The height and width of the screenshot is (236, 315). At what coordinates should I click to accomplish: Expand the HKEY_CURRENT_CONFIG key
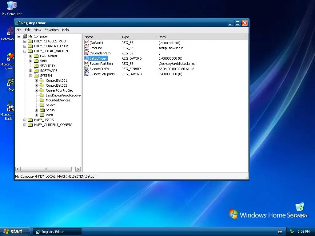pyautogui.click(x=25, y=125)
